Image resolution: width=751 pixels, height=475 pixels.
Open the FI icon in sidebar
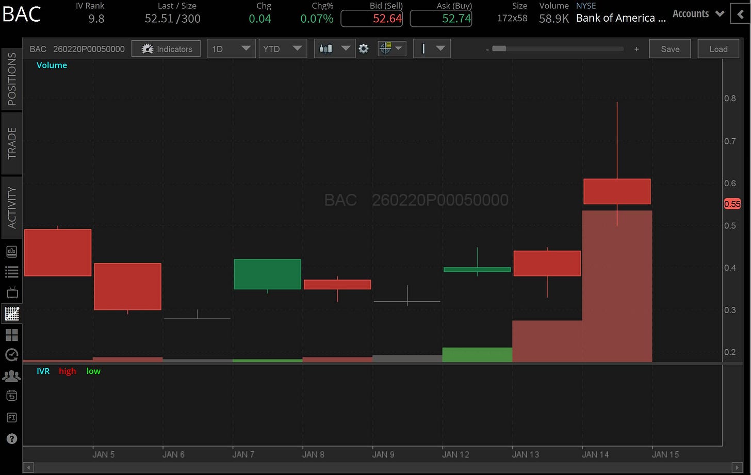[11, 417]
